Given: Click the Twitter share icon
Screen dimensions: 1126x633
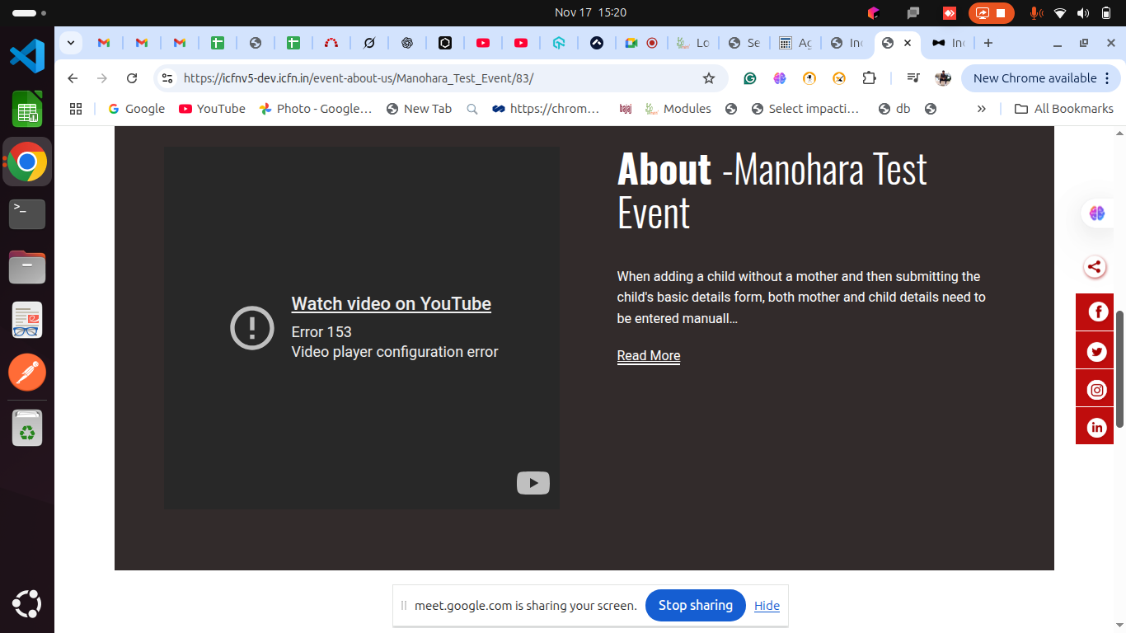Looking at the screenshot, I should 1096,352.
